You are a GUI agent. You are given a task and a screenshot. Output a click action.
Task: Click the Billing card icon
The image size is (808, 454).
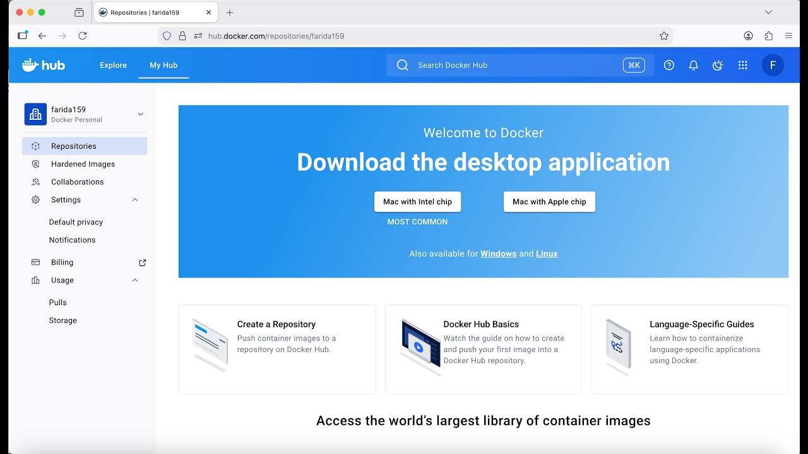click(36, 262)
